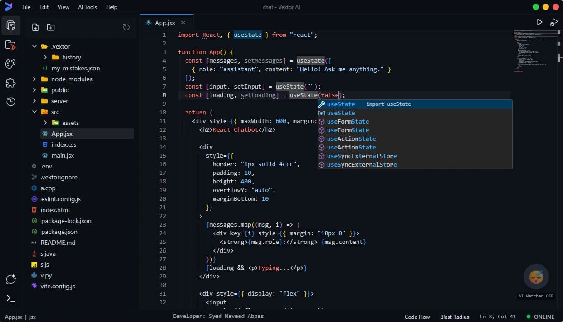563x322 pixels.
Task: Click the cube icon beside first useSyncExternalStore
Action: click(322, 156)
